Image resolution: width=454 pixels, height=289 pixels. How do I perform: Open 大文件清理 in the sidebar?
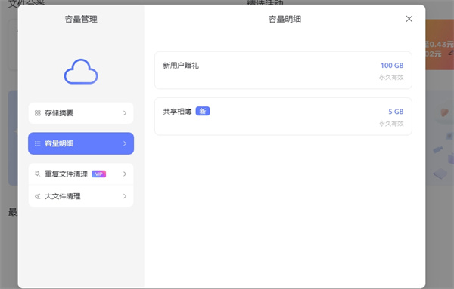pos(81,196)
